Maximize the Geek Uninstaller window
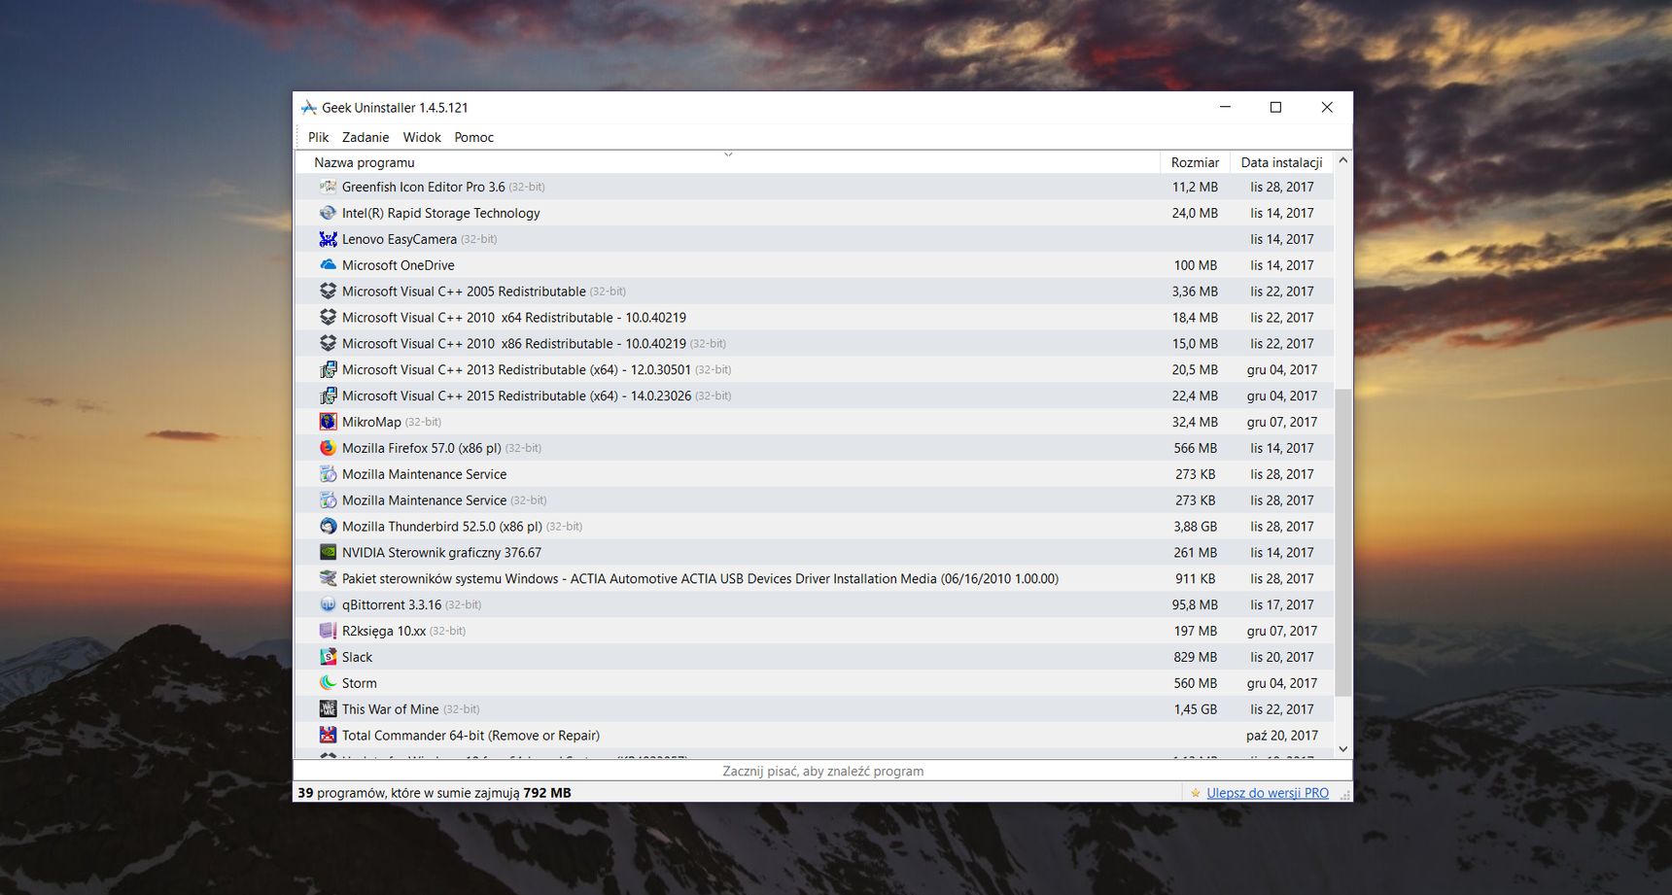Viewport: 1672px width, 895px height. [x=1275, y=107]
